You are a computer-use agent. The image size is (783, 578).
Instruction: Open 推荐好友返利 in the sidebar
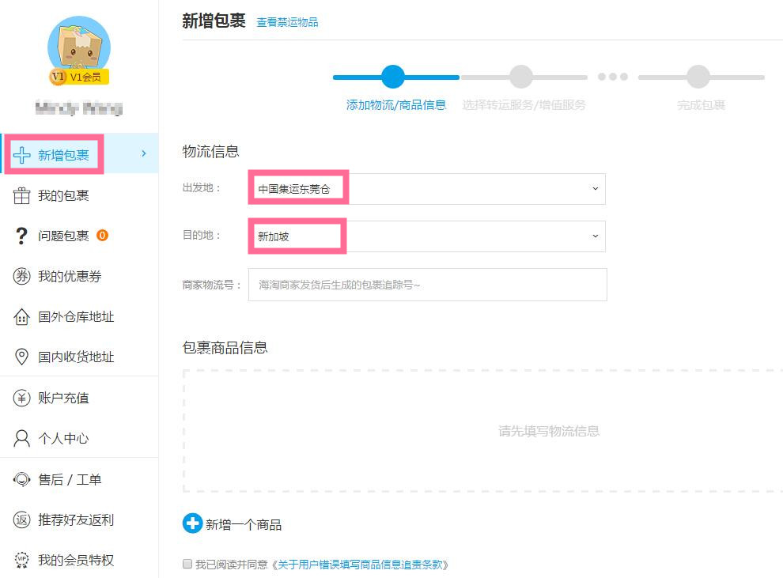point(76,519)
